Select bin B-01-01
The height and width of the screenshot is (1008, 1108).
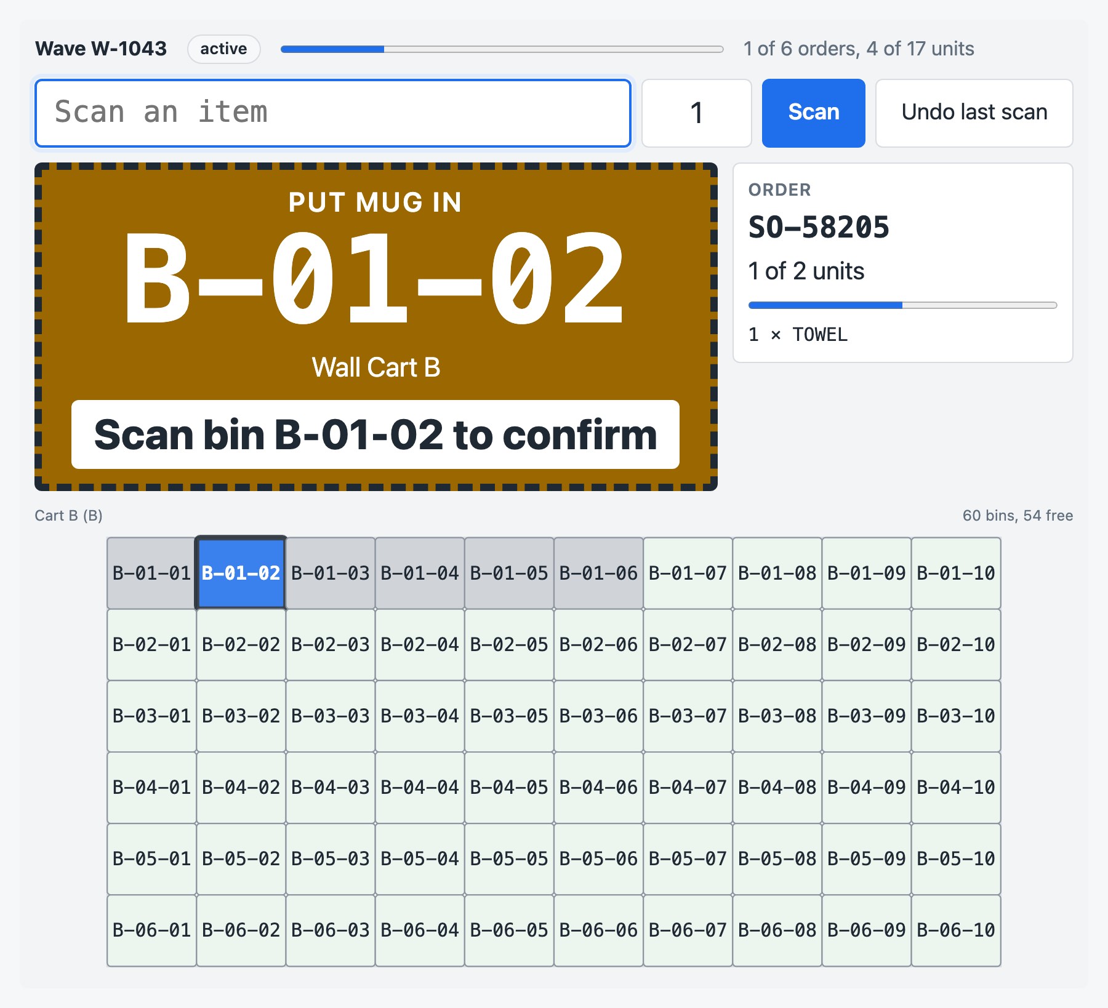151,573
